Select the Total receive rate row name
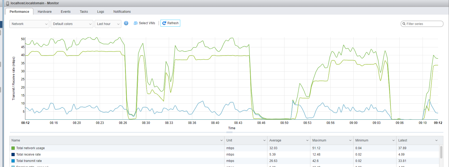Screen dimensions: 449x167 pyautogui.click(x=29, y=155)
